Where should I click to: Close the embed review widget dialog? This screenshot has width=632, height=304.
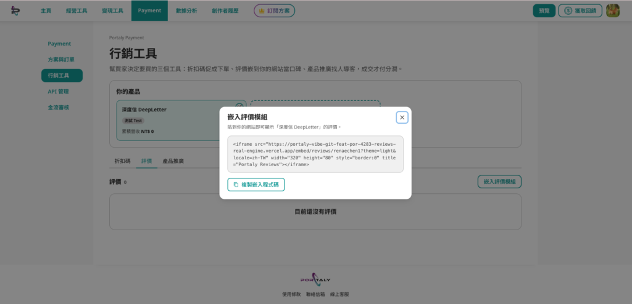coord(402,118)
